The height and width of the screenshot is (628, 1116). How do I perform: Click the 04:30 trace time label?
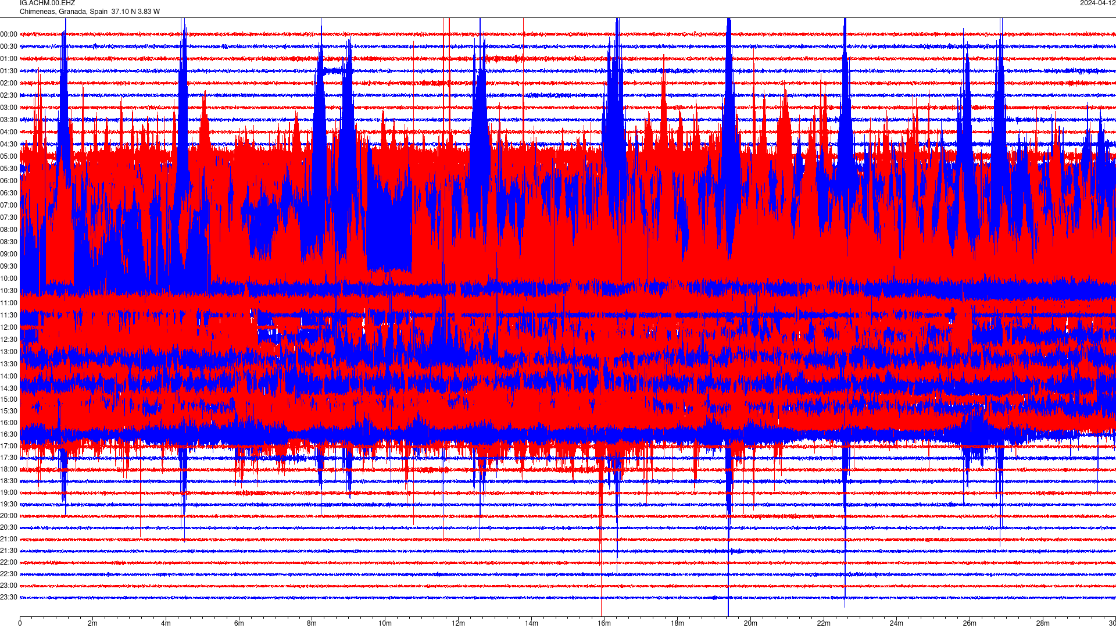pos(9,144)
